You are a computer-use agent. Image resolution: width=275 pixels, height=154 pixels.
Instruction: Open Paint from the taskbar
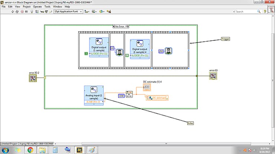point(92,150)
